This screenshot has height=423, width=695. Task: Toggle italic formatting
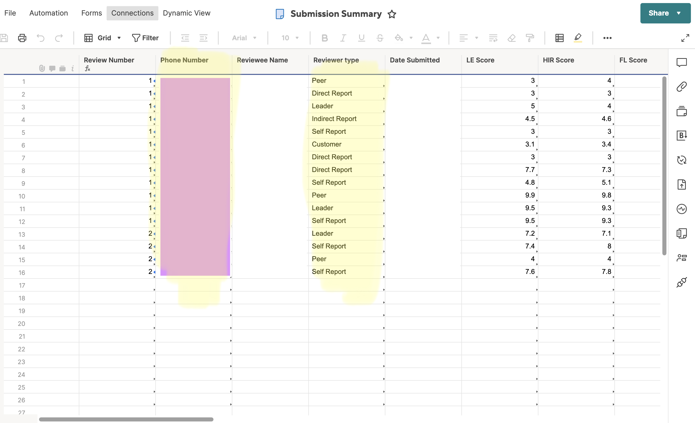pyautogui.click(x=343, y=38)
